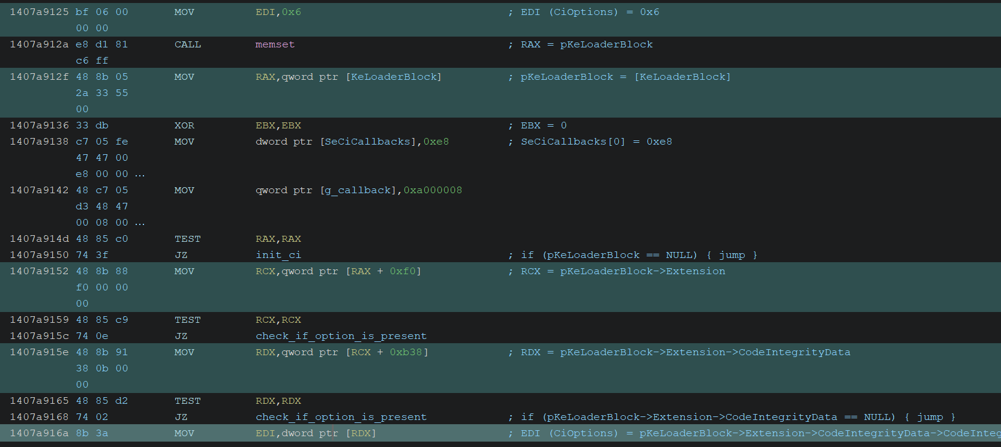
Task: Click operand EDI,dword ptr [RDX]
Action: coord(316,433)
